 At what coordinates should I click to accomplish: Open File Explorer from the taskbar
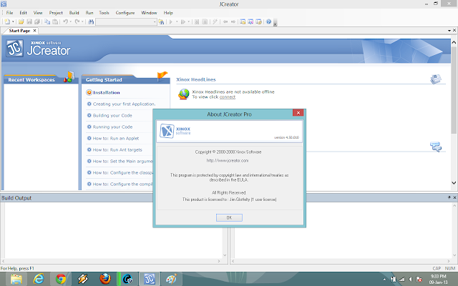click(x=16, y=279)
